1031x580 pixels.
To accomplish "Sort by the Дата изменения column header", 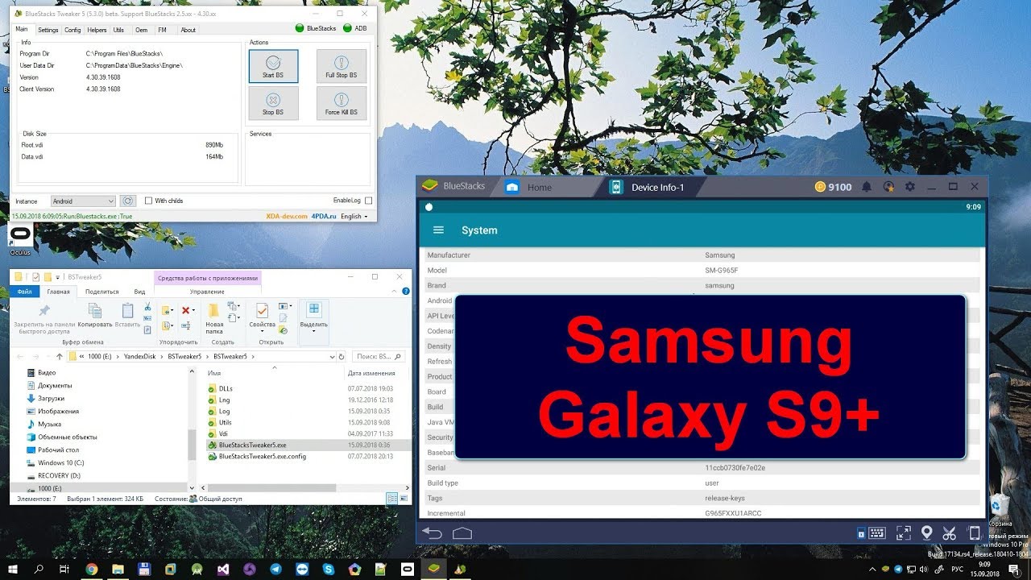I will [x=371, y=373].
